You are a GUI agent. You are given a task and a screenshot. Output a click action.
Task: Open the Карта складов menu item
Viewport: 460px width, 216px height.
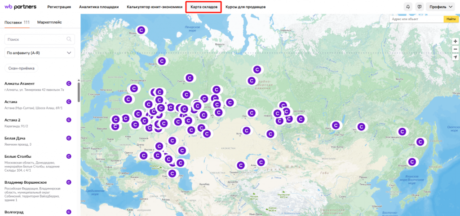203,7
